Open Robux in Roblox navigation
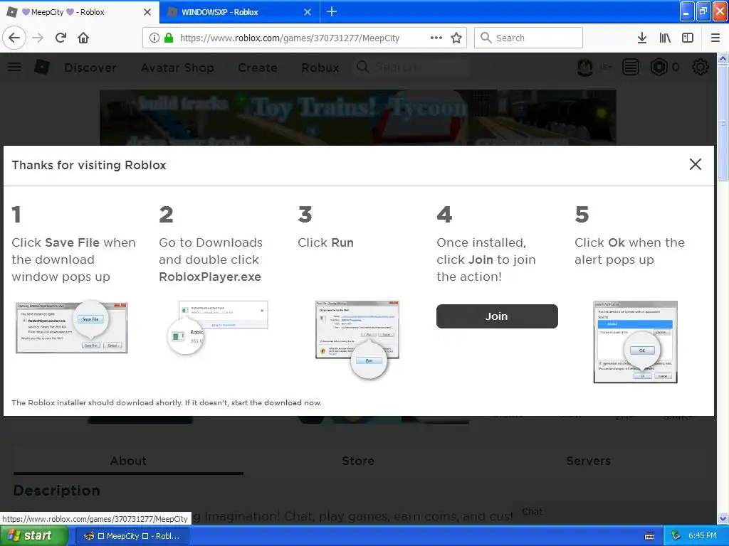 [x=320, y=68]
